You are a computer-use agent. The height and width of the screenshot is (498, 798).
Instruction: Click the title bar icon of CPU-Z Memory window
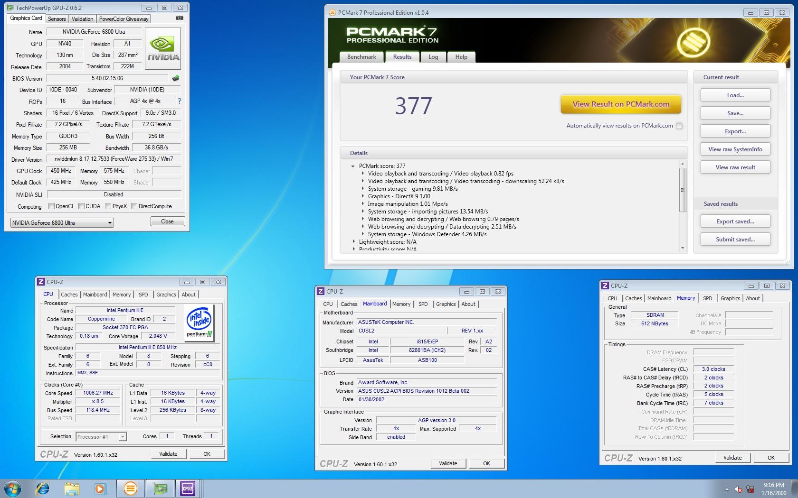point(605,286)
